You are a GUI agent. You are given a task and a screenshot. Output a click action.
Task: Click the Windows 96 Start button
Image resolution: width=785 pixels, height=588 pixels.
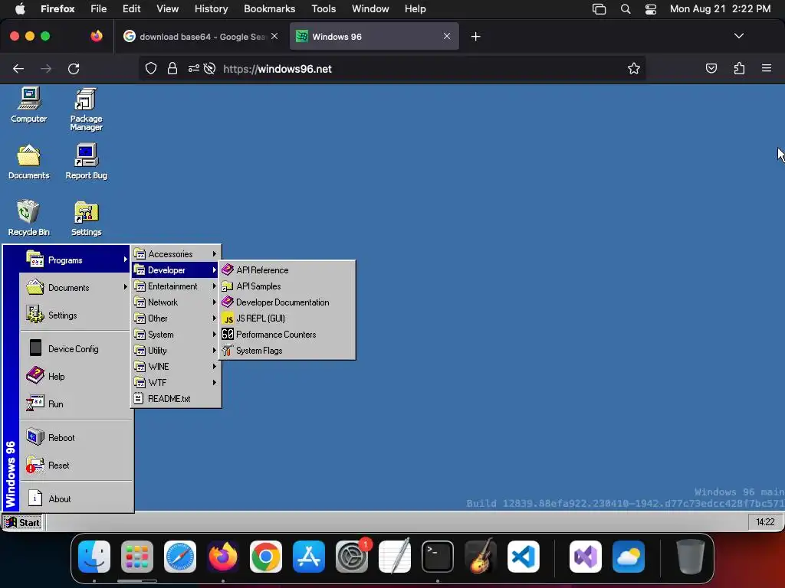22,522
